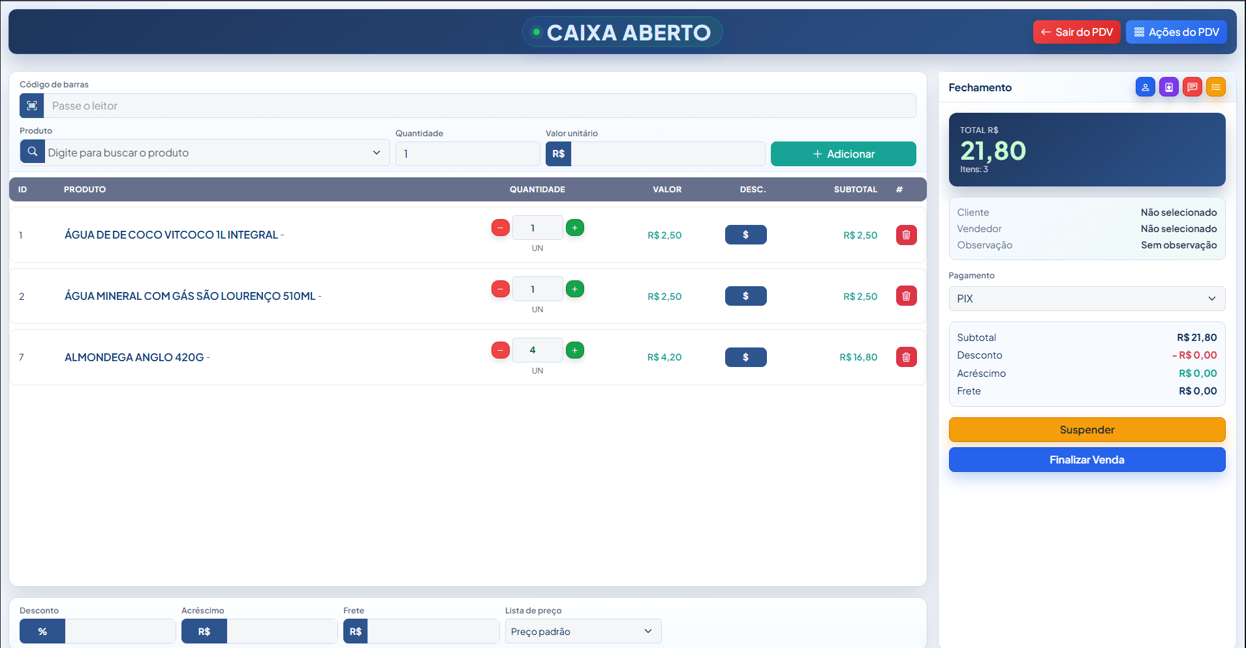Open Ações do PDV menu
The width and height of the screenshot is (1246, 648).
tap(1176, 32)
